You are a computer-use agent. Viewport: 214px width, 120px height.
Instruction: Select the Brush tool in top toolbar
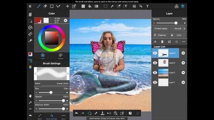[x=39, y=6]
